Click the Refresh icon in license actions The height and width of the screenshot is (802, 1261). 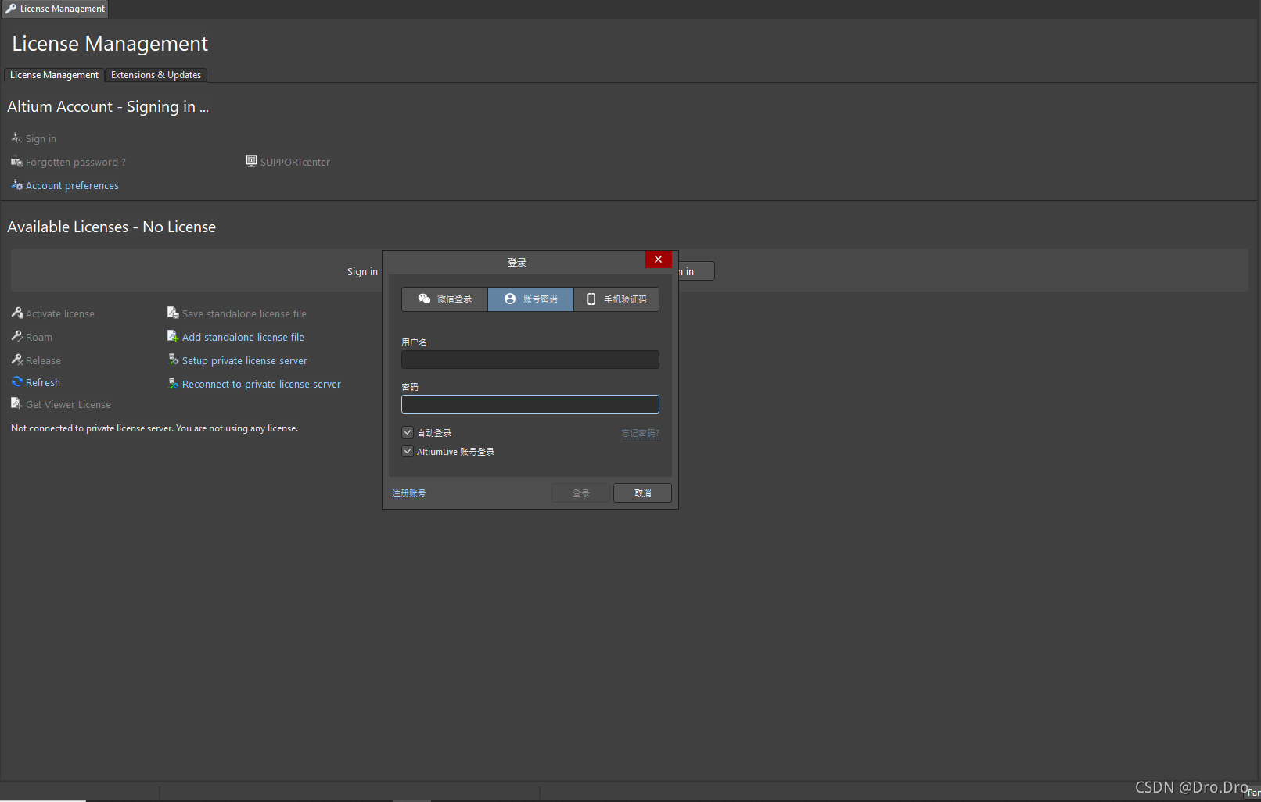pyautogui.click(x=16, y=382)
